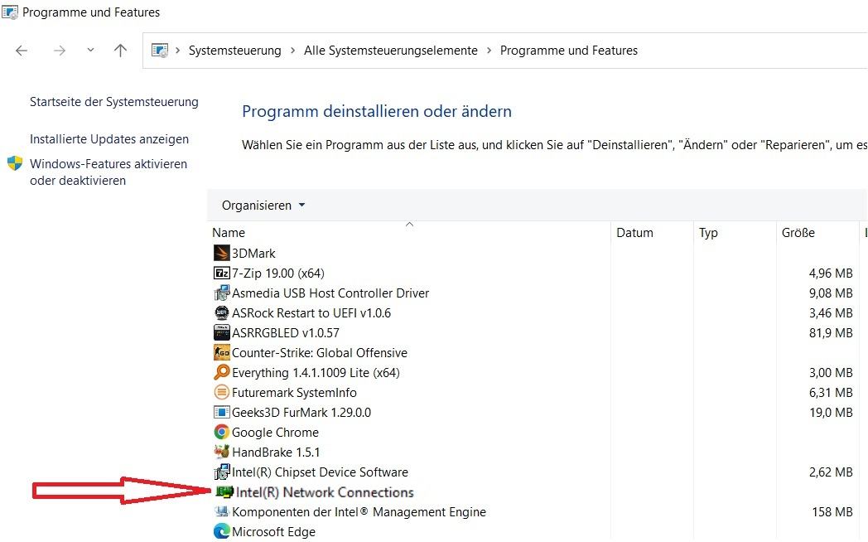
Task: Expand chevron after Control Panel address icon
Action: coord(178,51)
